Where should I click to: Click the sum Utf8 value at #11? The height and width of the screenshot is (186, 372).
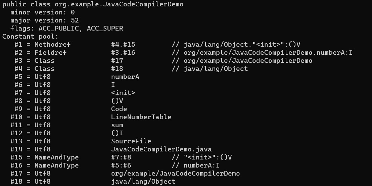[117, 125]
